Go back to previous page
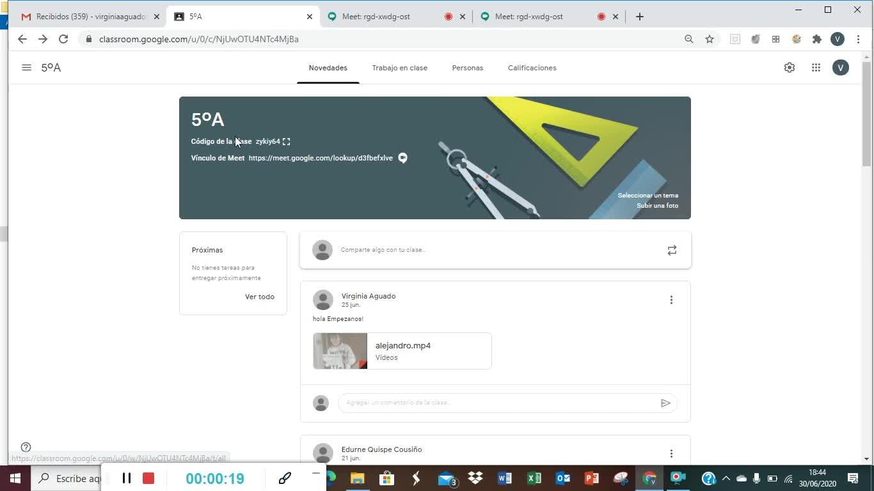Screen dimensions: 874x491 pos(22,39)
